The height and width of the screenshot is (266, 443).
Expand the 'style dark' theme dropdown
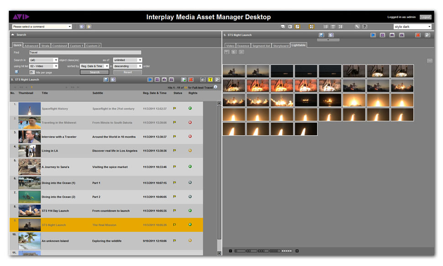point(412,27)
